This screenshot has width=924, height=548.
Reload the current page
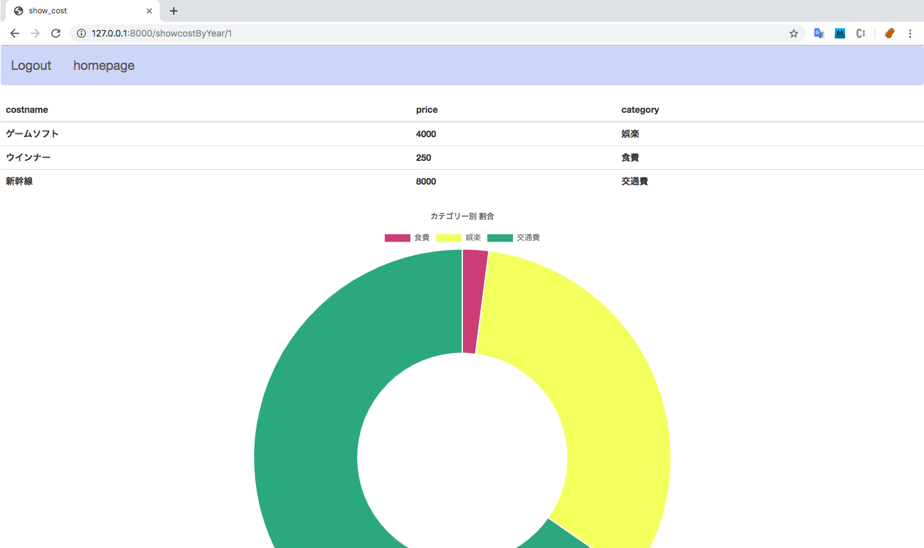click(56, 33)
